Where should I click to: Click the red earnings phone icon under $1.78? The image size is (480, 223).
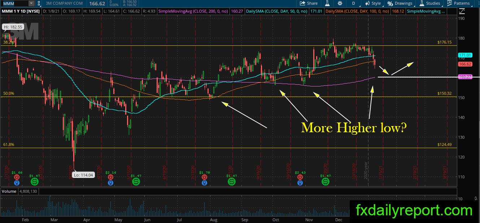coord(205,177)
